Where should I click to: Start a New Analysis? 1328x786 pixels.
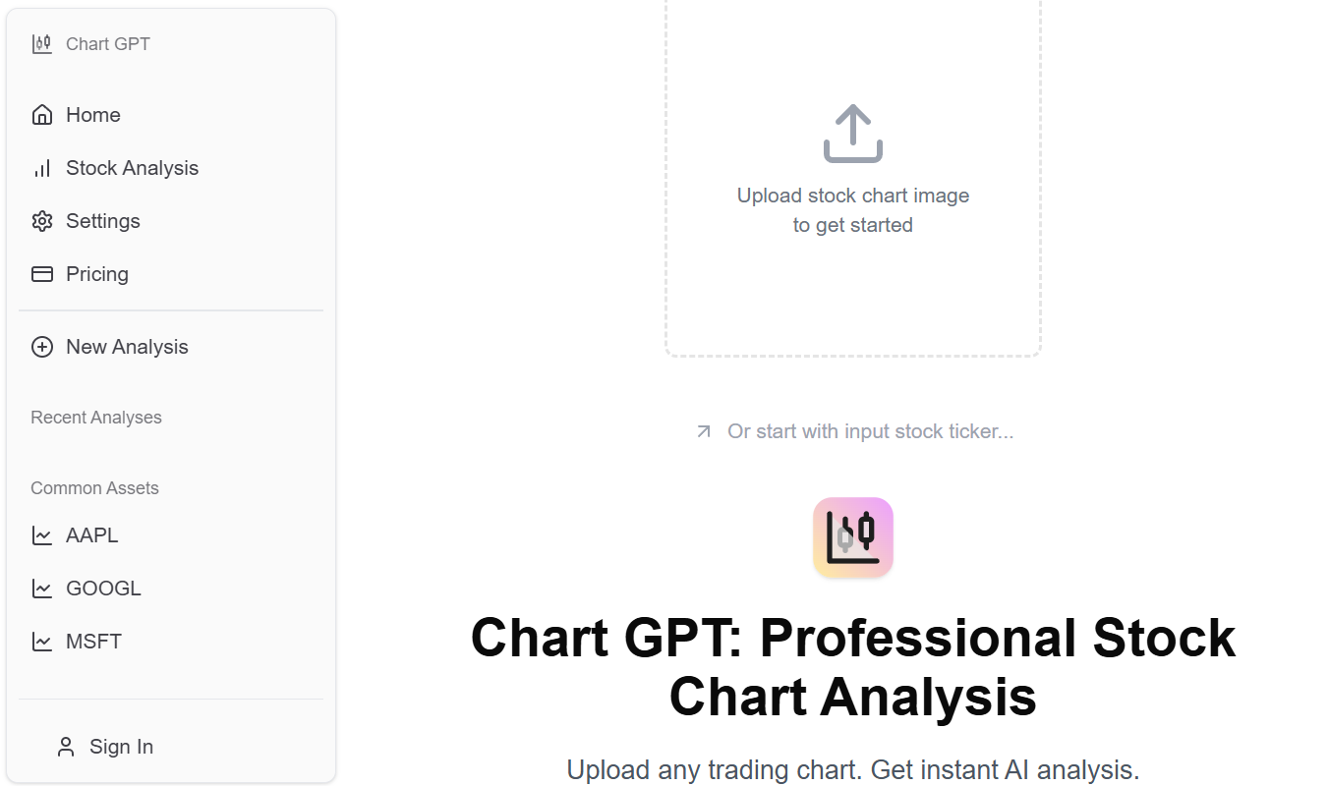(x=127, y=347)
